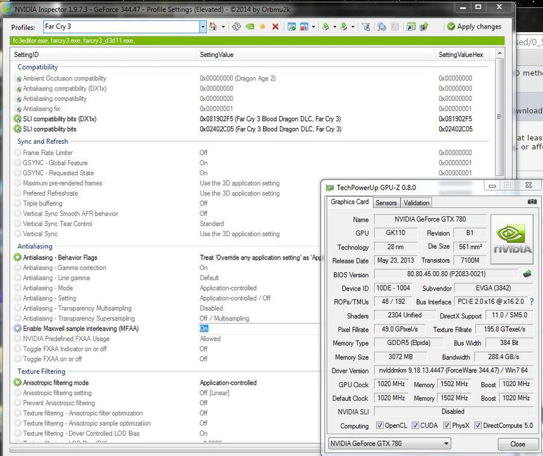Open the dropdown arrow next to home icon
The image size is (543, 456).
pos(223,27)
